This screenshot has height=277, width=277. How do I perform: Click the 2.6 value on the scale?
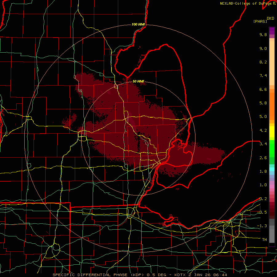(263, 158)
